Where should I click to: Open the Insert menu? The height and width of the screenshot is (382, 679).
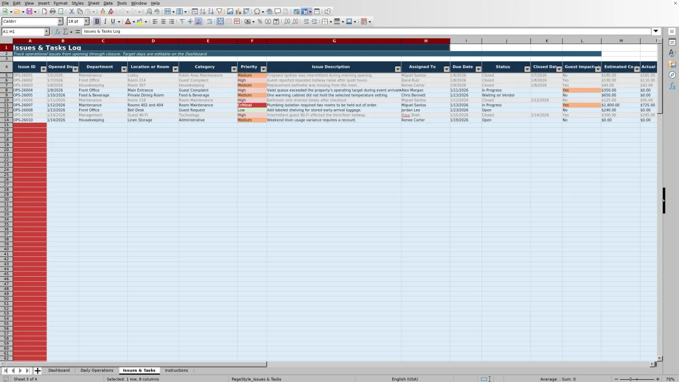coord(44,3)
